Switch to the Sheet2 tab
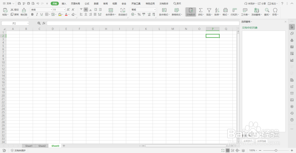Image resolution: width=296 pixels, height=153 pixels. (x=42, y=146)
